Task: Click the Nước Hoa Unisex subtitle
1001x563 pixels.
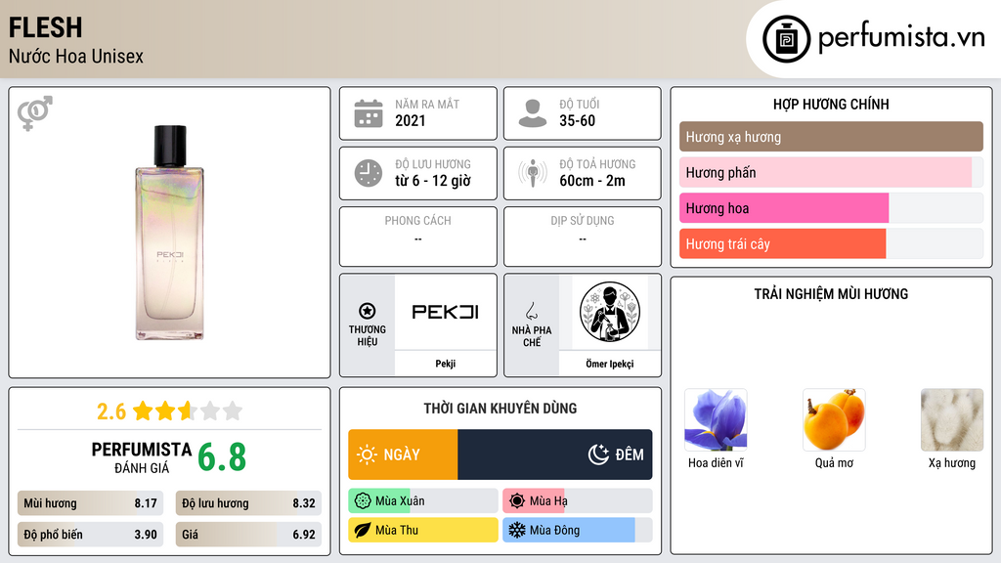Action: coord(76,56)
